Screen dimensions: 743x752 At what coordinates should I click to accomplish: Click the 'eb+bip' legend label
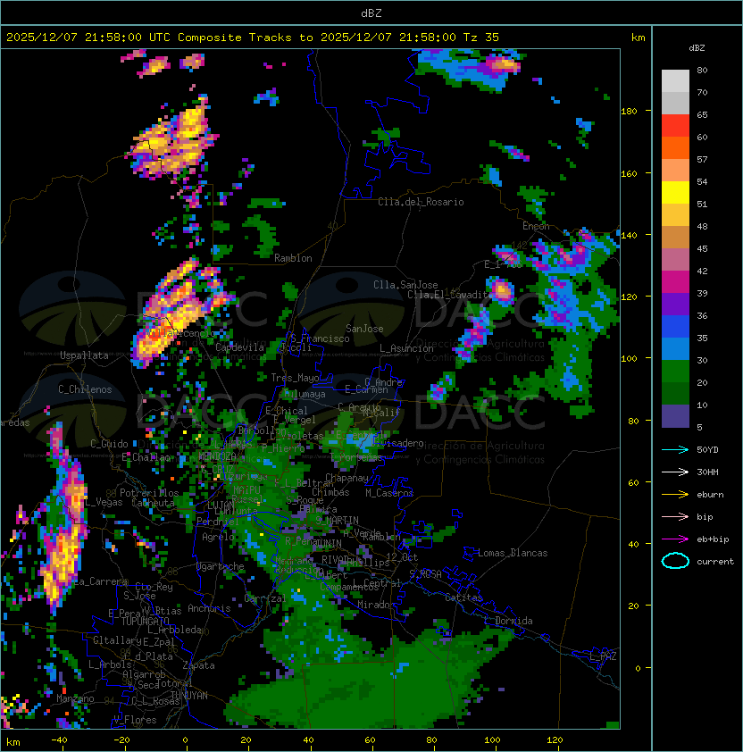(x=713, y=539)
